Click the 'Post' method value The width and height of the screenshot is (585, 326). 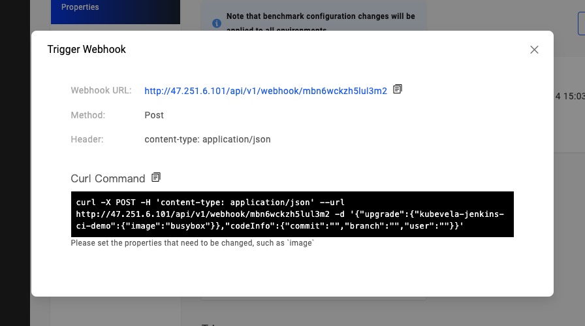(154, 115)
